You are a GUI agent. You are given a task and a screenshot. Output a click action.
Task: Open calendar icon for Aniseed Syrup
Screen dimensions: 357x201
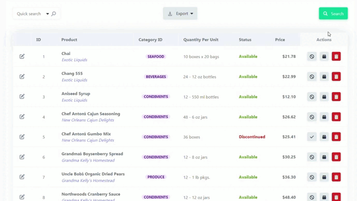324,97
